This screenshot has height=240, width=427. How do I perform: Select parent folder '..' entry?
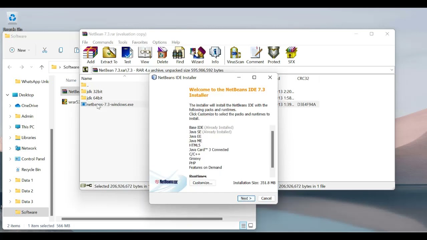click(85, 85)
